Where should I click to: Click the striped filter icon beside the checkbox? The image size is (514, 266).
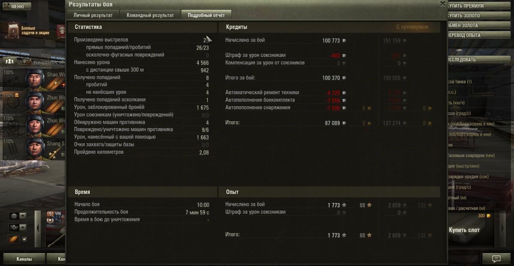[14, 239]
